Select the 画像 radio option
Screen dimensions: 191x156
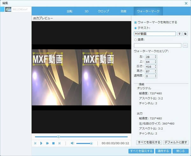tap(136, 40)
